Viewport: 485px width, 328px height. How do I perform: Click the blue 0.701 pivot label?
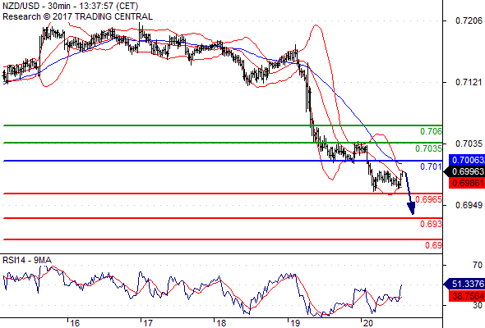tap(431, 167)
